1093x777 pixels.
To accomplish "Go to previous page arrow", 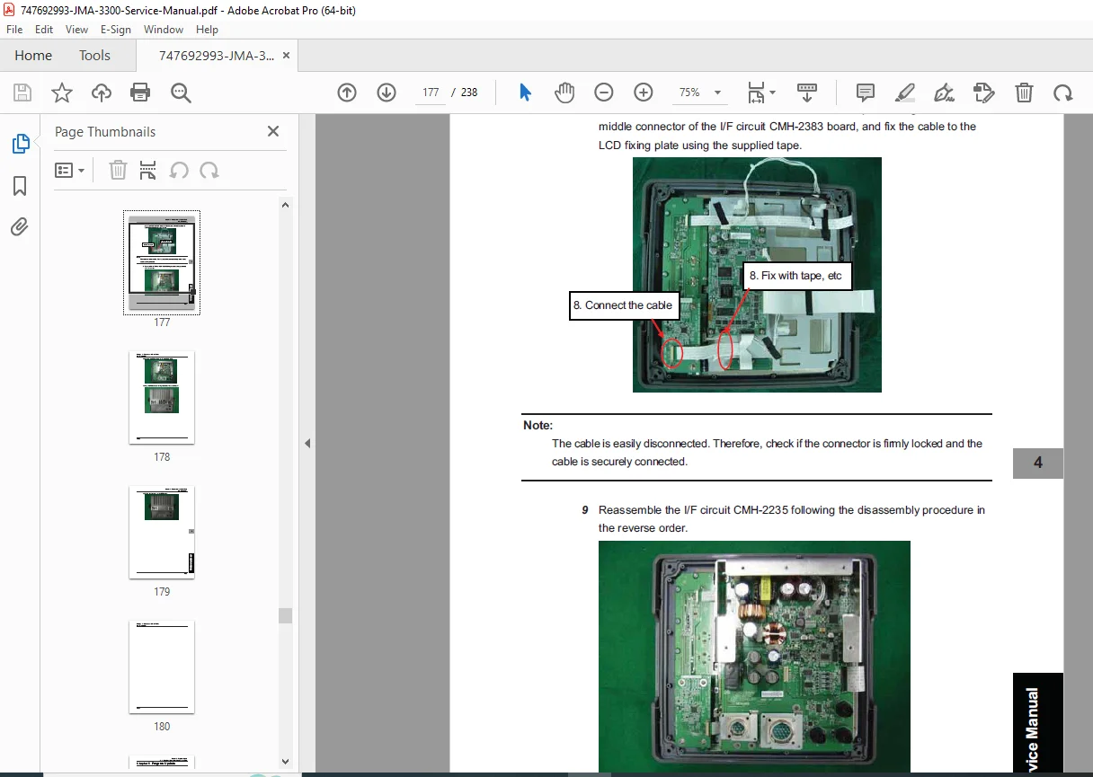I will pos(347,93).
